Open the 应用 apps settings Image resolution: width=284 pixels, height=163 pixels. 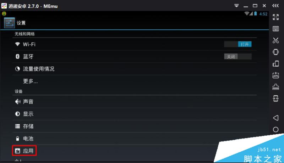tap(135, 151)
